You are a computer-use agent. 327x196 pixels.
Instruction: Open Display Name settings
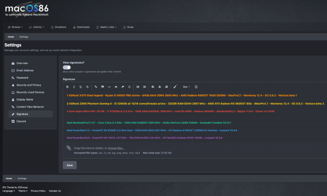(x=30, y=100)
